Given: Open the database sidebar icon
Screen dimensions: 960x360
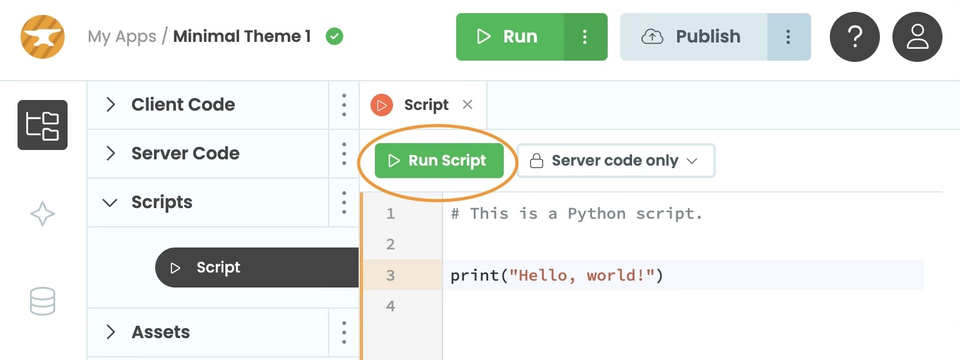Looking at the screenshot, I should coord(43,301).
